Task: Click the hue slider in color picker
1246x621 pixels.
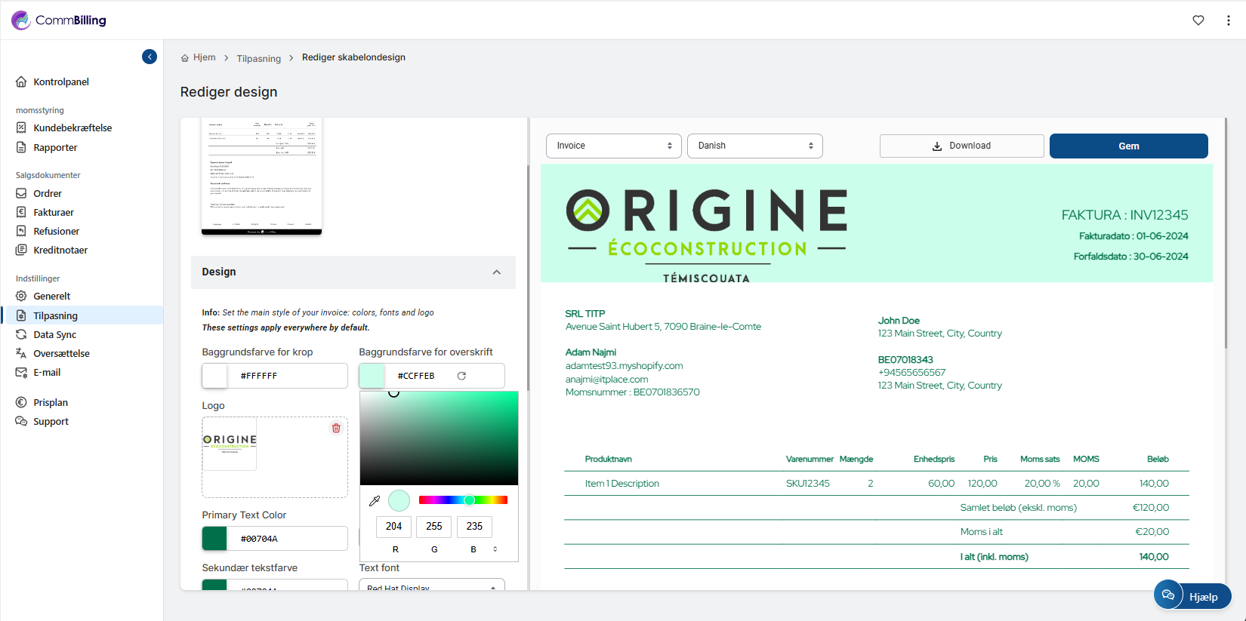Action: pos(463,500)
